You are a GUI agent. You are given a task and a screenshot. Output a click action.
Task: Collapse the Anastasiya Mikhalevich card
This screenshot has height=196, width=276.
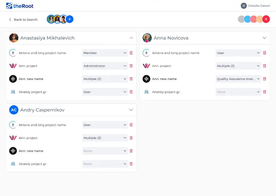tap(131, 38)
